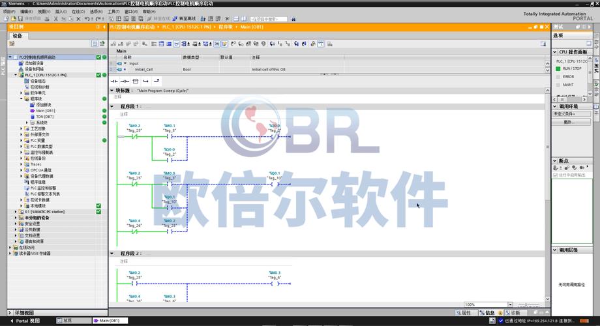
Task: Open 在线和诊断 in the project tree
Action: click(39, 87)
